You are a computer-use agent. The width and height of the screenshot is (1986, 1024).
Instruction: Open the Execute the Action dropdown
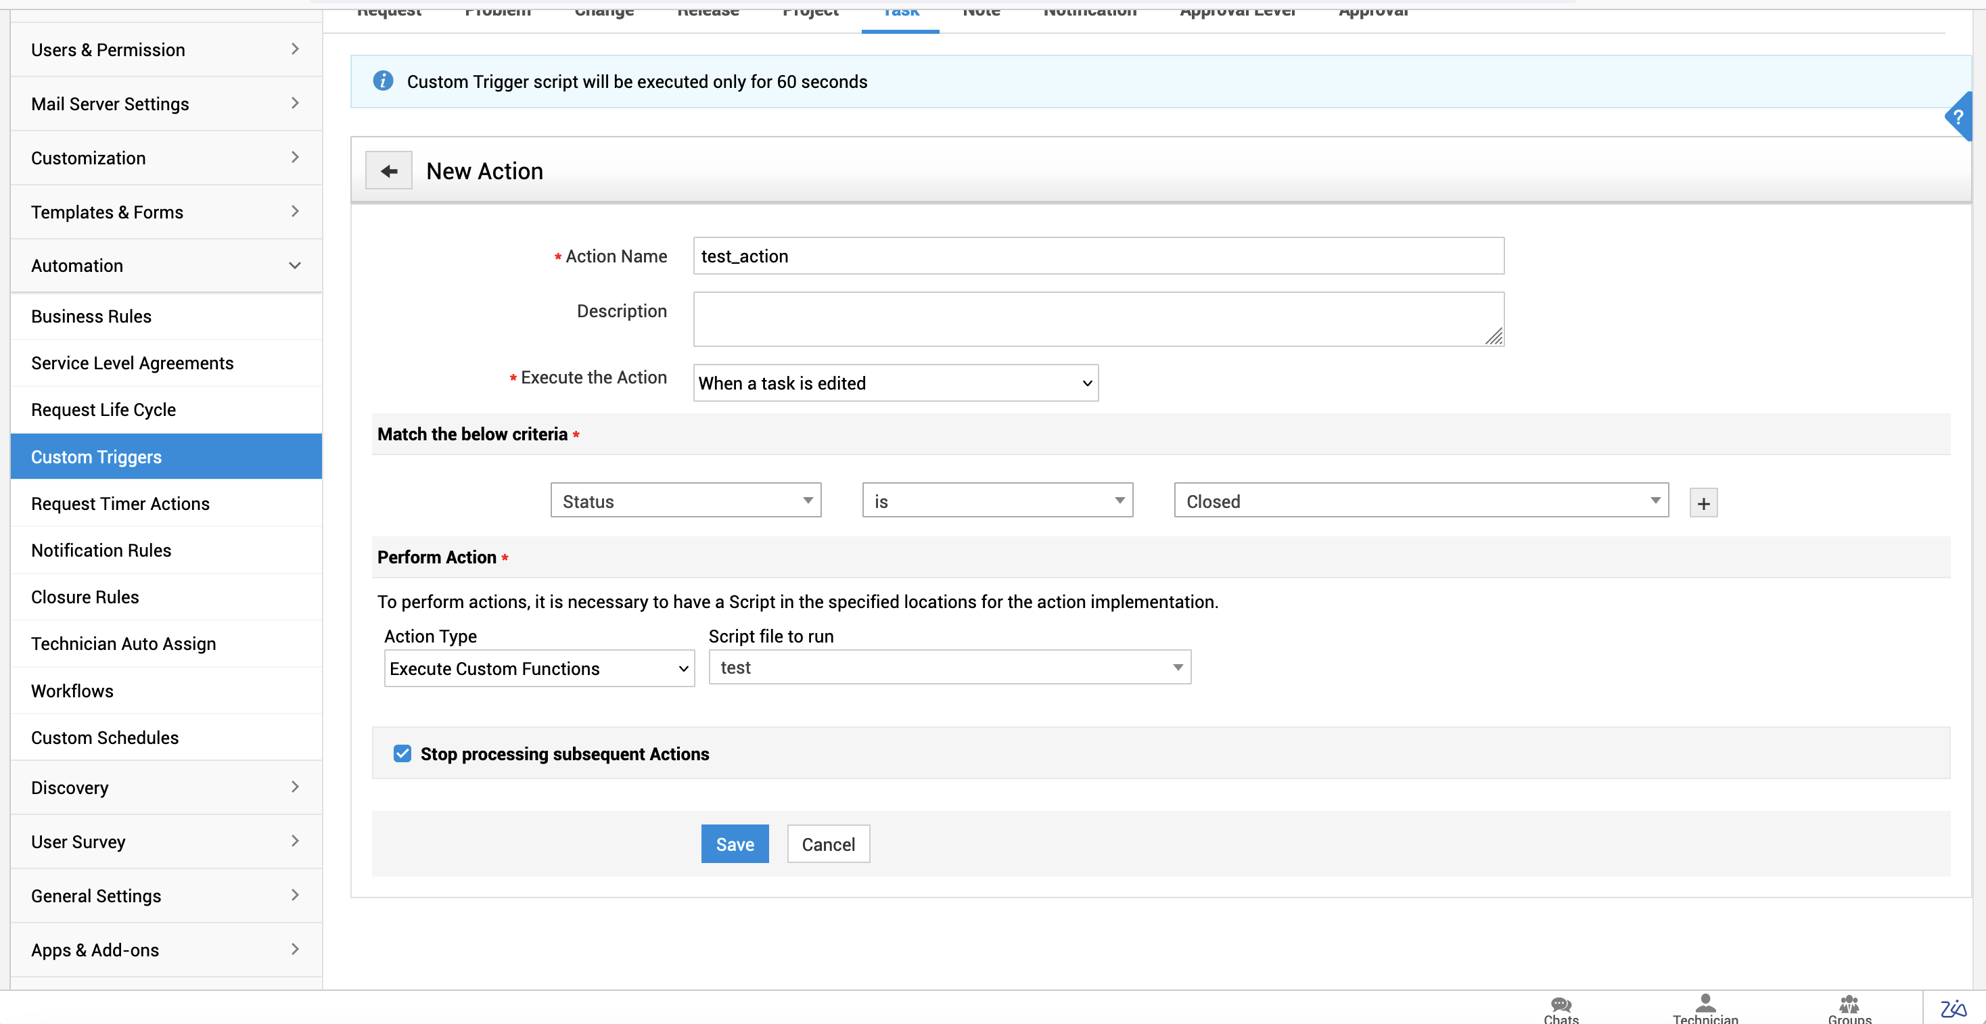tap(895, 383)
